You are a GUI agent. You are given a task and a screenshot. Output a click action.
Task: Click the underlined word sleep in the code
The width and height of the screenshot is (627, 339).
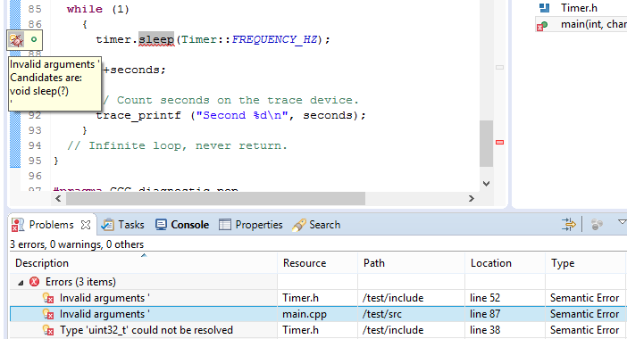[156, 39]
